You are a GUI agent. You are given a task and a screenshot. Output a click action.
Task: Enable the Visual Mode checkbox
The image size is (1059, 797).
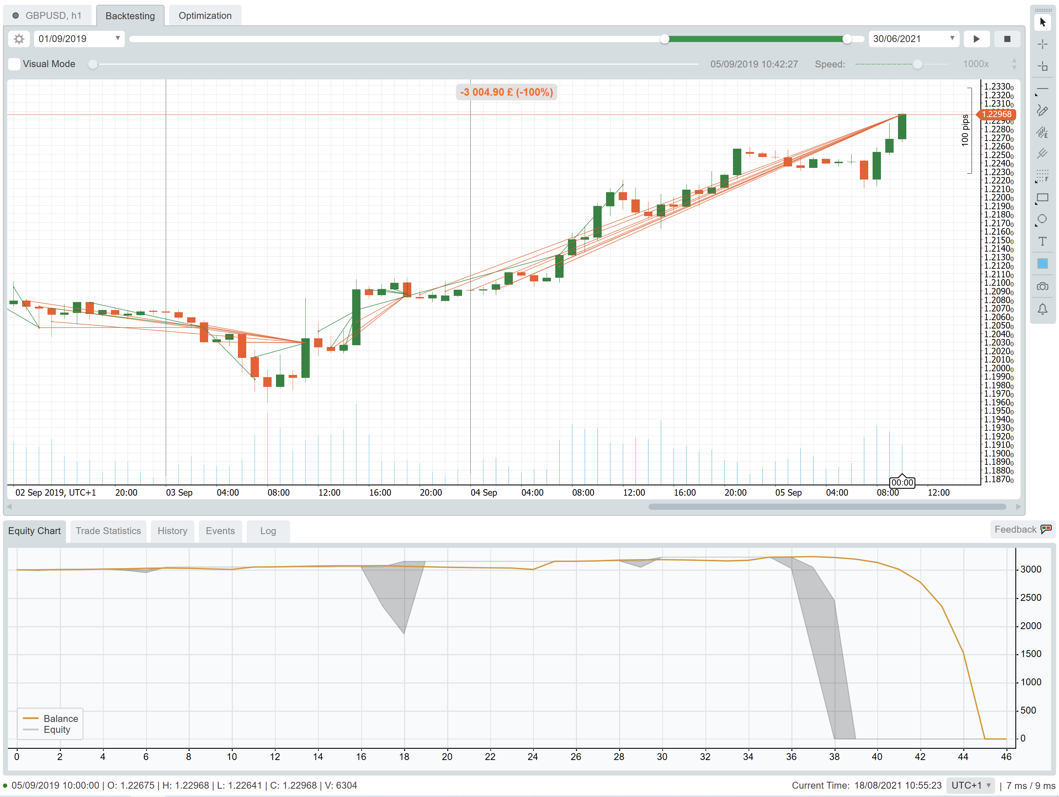(x=15, y=64)
